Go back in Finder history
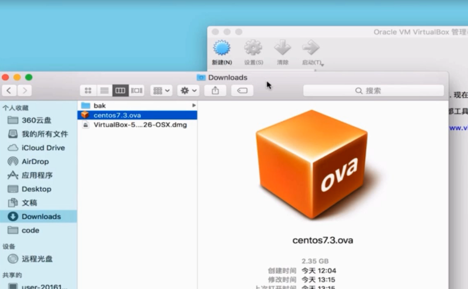Image resolution: width=468 pixels, height=289 pixels. pyautogui.click(x=9, y=91)
